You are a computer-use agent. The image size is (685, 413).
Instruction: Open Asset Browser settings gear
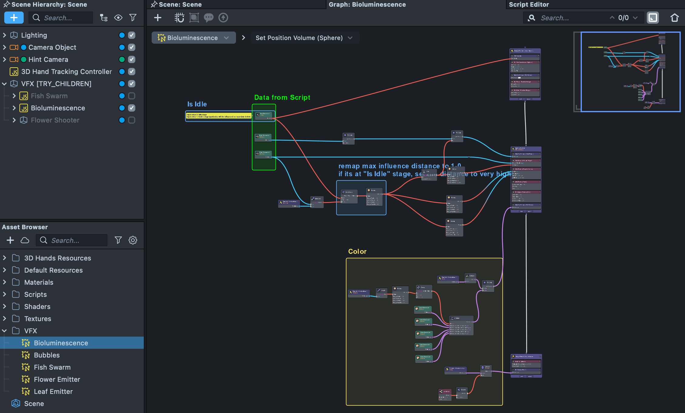click(133, 240)
